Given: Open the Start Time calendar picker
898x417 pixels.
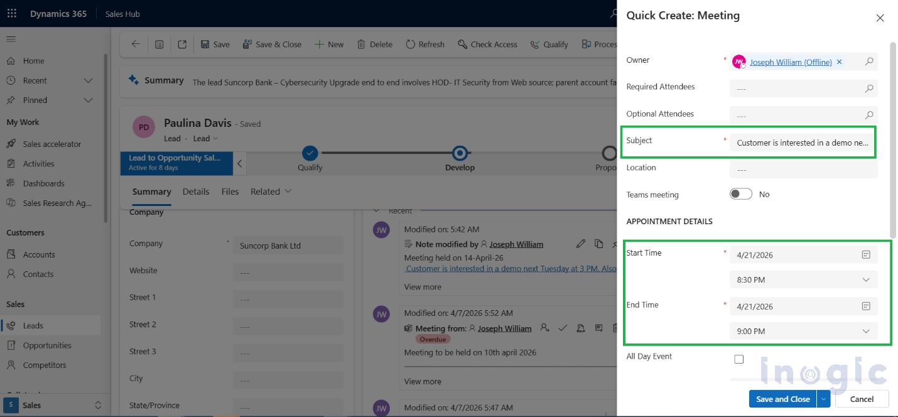Looking at the screenshot, I should [x=866, y=254].
